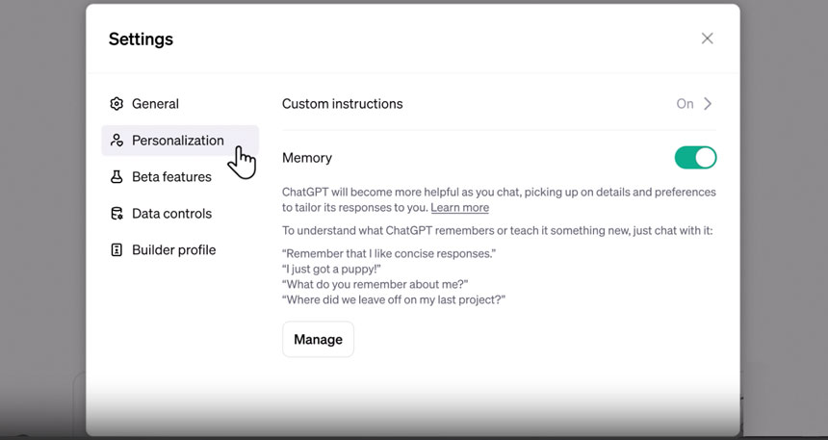The width and height of the screenshot is (828, 440).
Task: Go to the Data controls section
Action: tap(171, 214)
